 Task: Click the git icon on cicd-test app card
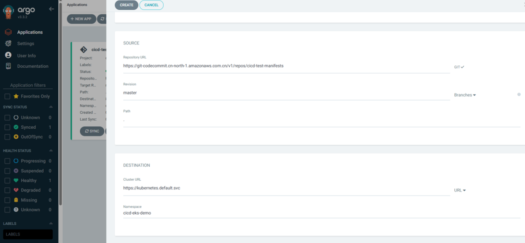83,50
